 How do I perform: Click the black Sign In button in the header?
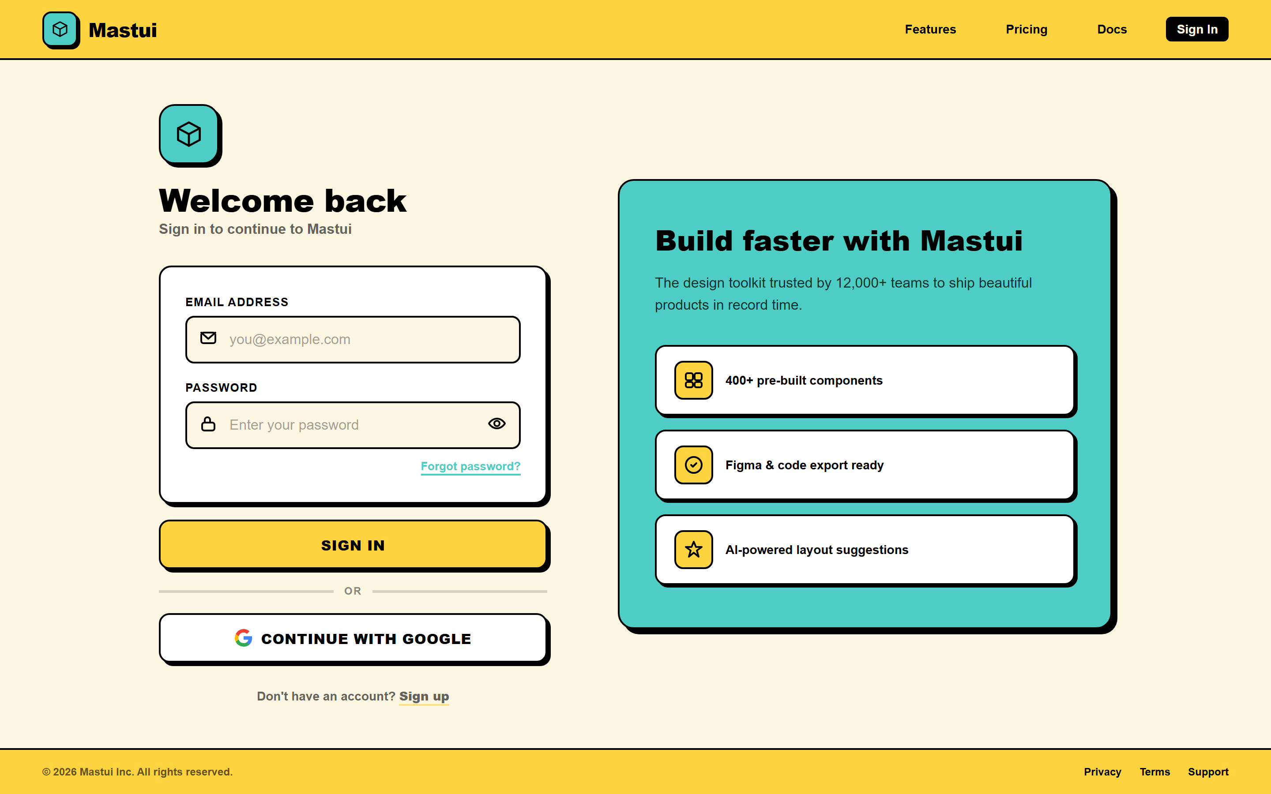coord(1197,30)
